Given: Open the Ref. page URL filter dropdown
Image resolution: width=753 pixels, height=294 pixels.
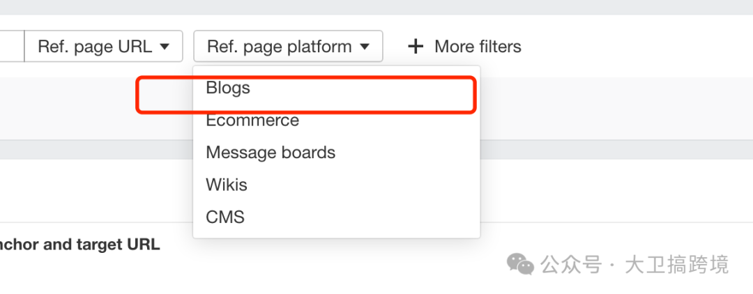Looking at the screenshot, I should [x=103, y=47].
